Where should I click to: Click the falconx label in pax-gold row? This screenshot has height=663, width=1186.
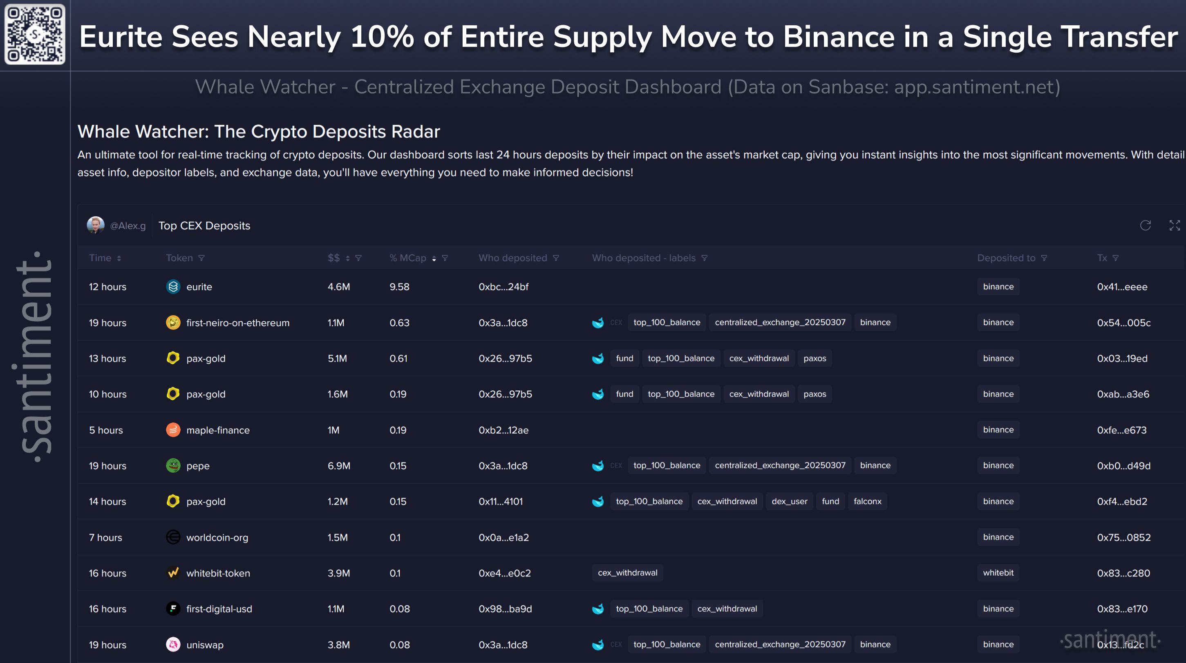point(867,501)
